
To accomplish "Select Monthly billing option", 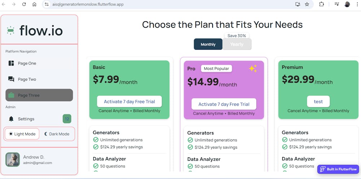I will 208,44.
